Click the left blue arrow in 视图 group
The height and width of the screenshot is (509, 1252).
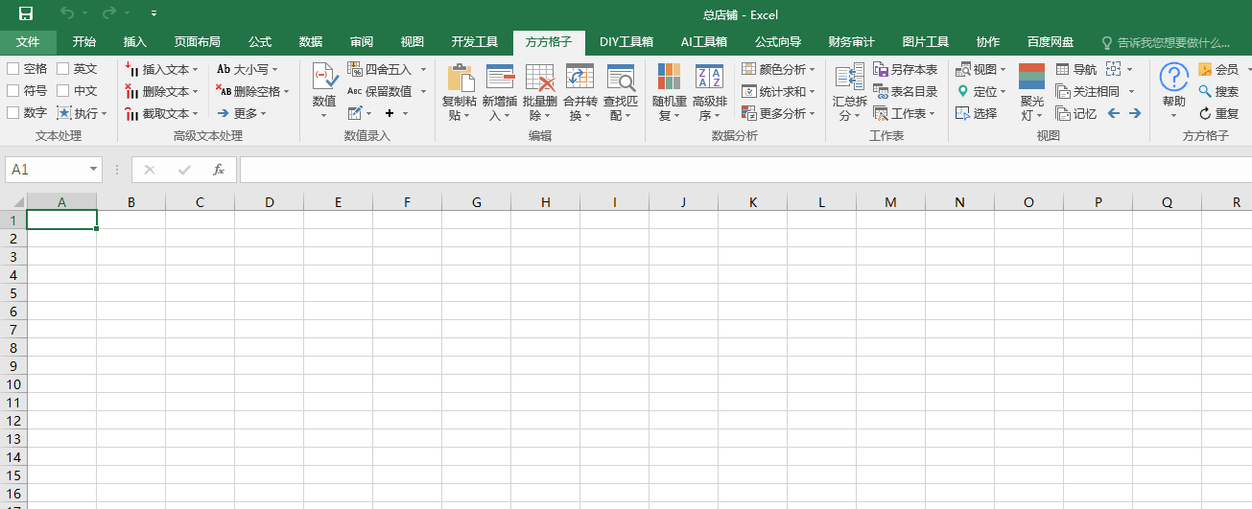coord(1114,113)
